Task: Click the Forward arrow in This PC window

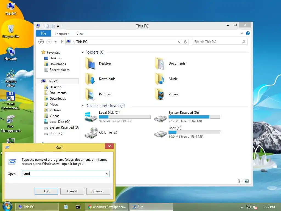Action: [x=49, y=42]
